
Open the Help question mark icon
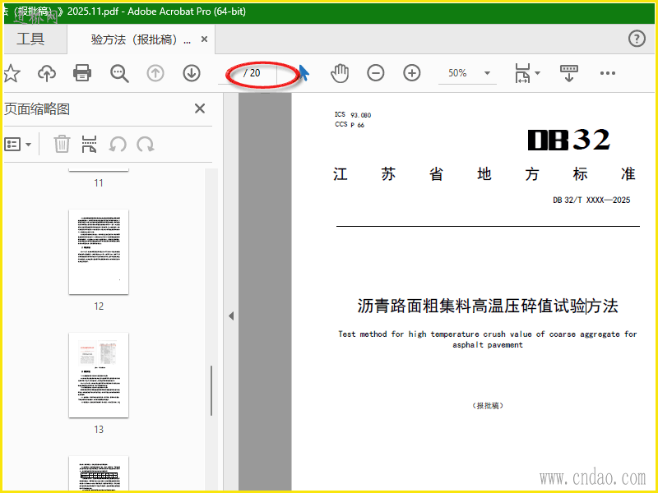click(637, 39)
